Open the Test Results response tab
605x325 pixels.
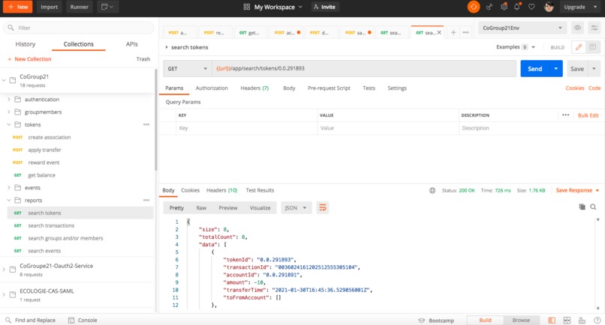pos(260,190)
